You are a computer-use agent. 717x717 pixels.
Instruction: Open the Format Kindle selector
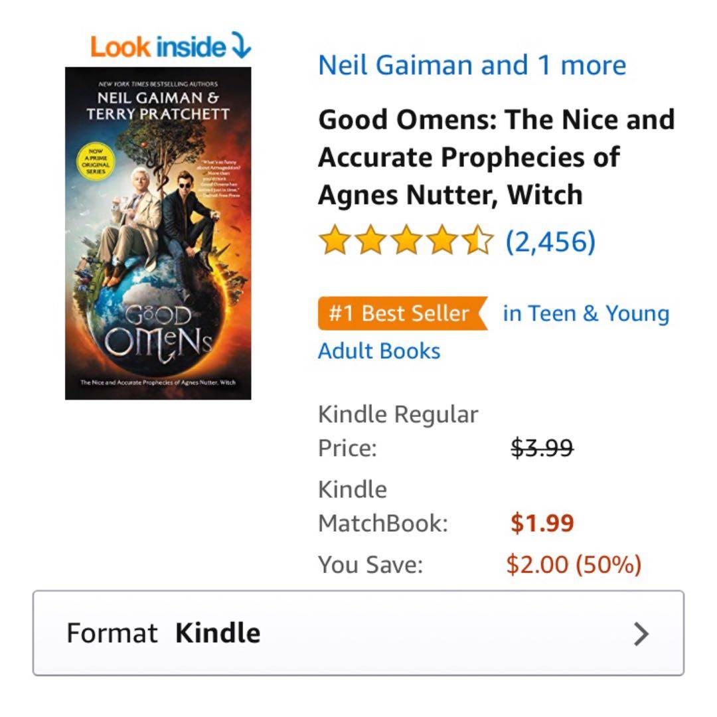click(358, 633)
